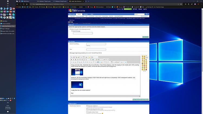Launch the Excel icon on the taskbar

(x=1, y=12)
